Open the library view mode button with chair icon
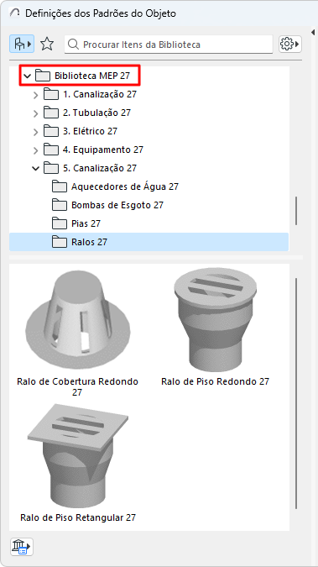Image resolution: width=318 pixels, height=567 pixels. pyautogui.click(x=22, y=45)
